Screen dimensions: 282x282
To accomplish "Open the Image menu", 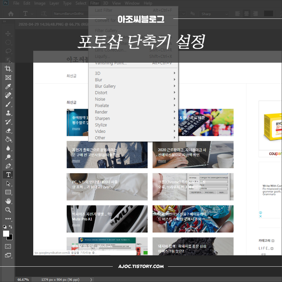I will tap(40, 3).
